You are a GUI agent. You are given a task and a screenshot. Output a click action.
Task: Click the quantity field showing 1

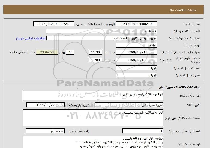pos(143,131)
